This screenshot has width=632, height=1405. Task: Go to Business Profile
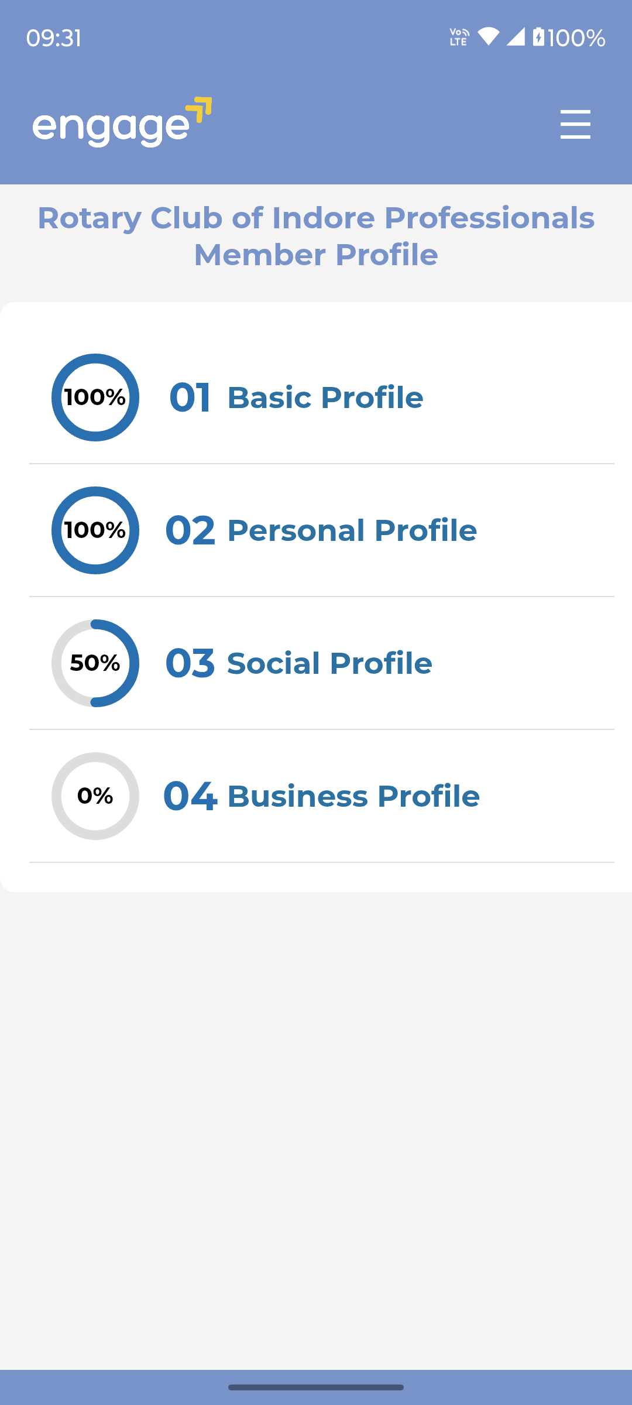pos(353,796)
